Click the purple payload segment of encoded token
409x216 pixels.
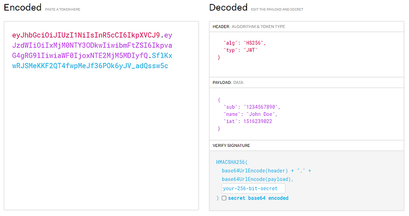point(92,45)
